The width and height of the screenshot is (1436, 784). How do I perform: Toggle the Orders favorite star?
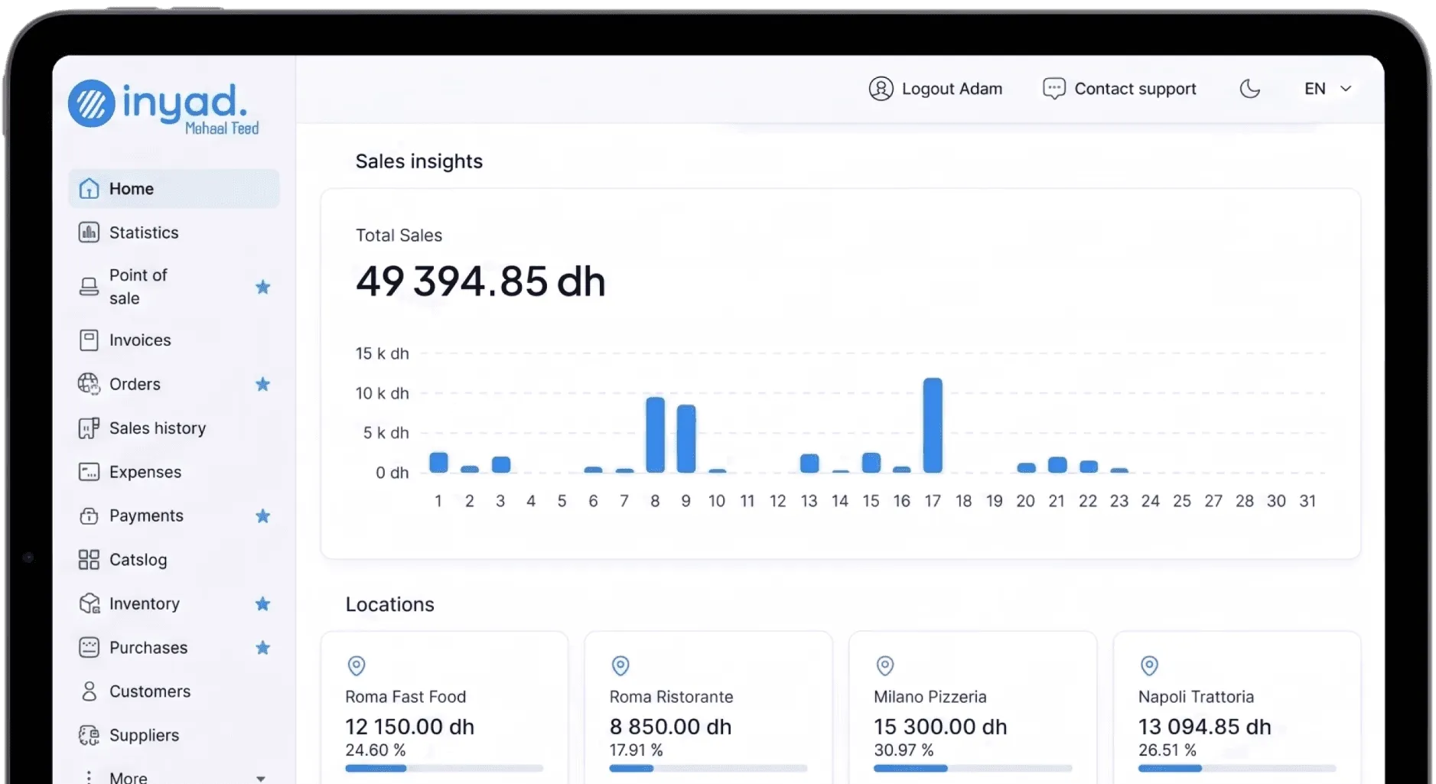tap(262, 384)
